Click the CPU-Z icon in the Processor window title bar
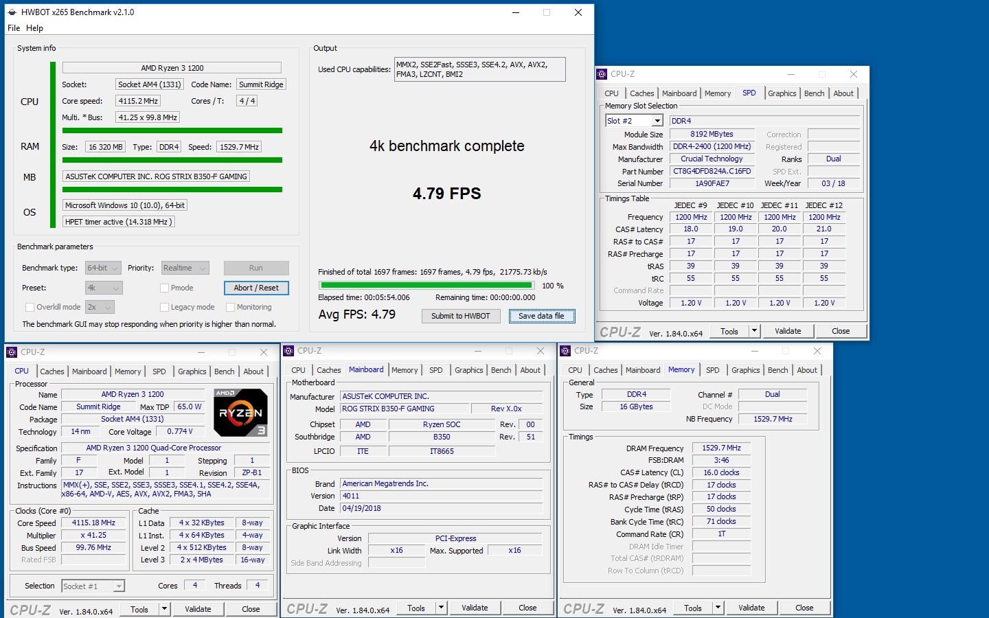This screenshot has width=989, height=618. [12, 352]
